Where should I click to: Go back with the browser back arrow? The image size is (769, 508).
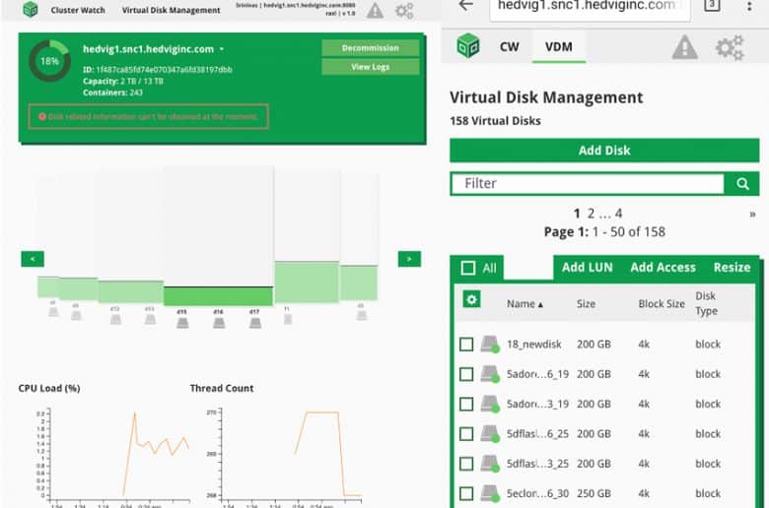coord(465,5)
